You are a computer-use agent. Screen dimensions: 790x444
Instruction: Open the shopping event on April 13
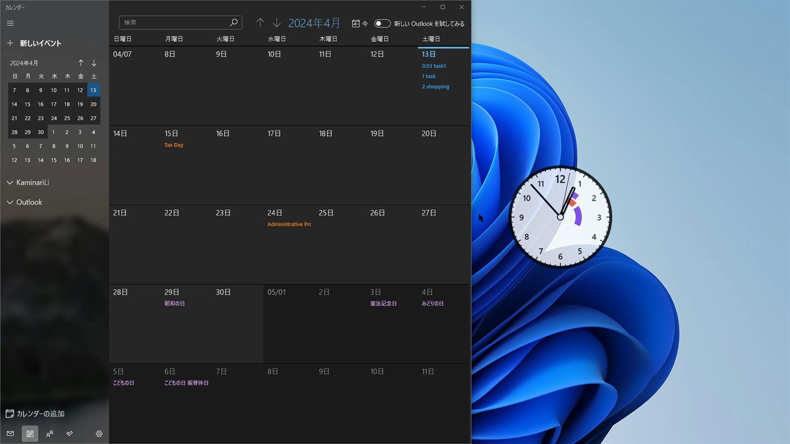(x=435, y=86)
